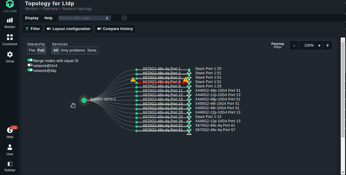Click green node dot of Port 61
The height and width of the screenshot is (175, 346).
coord(137,131)
